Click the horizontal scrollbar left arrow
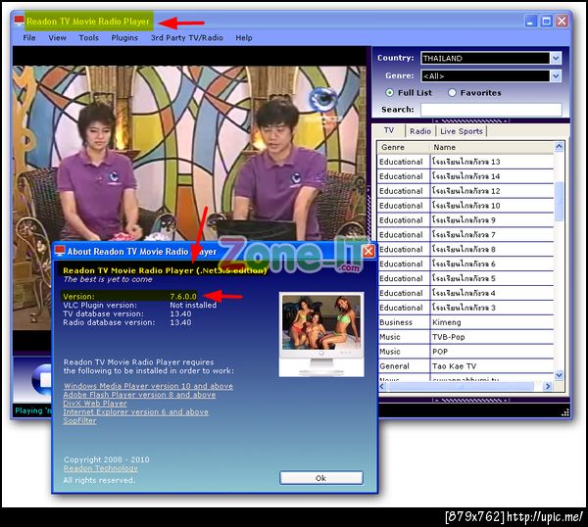 [382, 386]
